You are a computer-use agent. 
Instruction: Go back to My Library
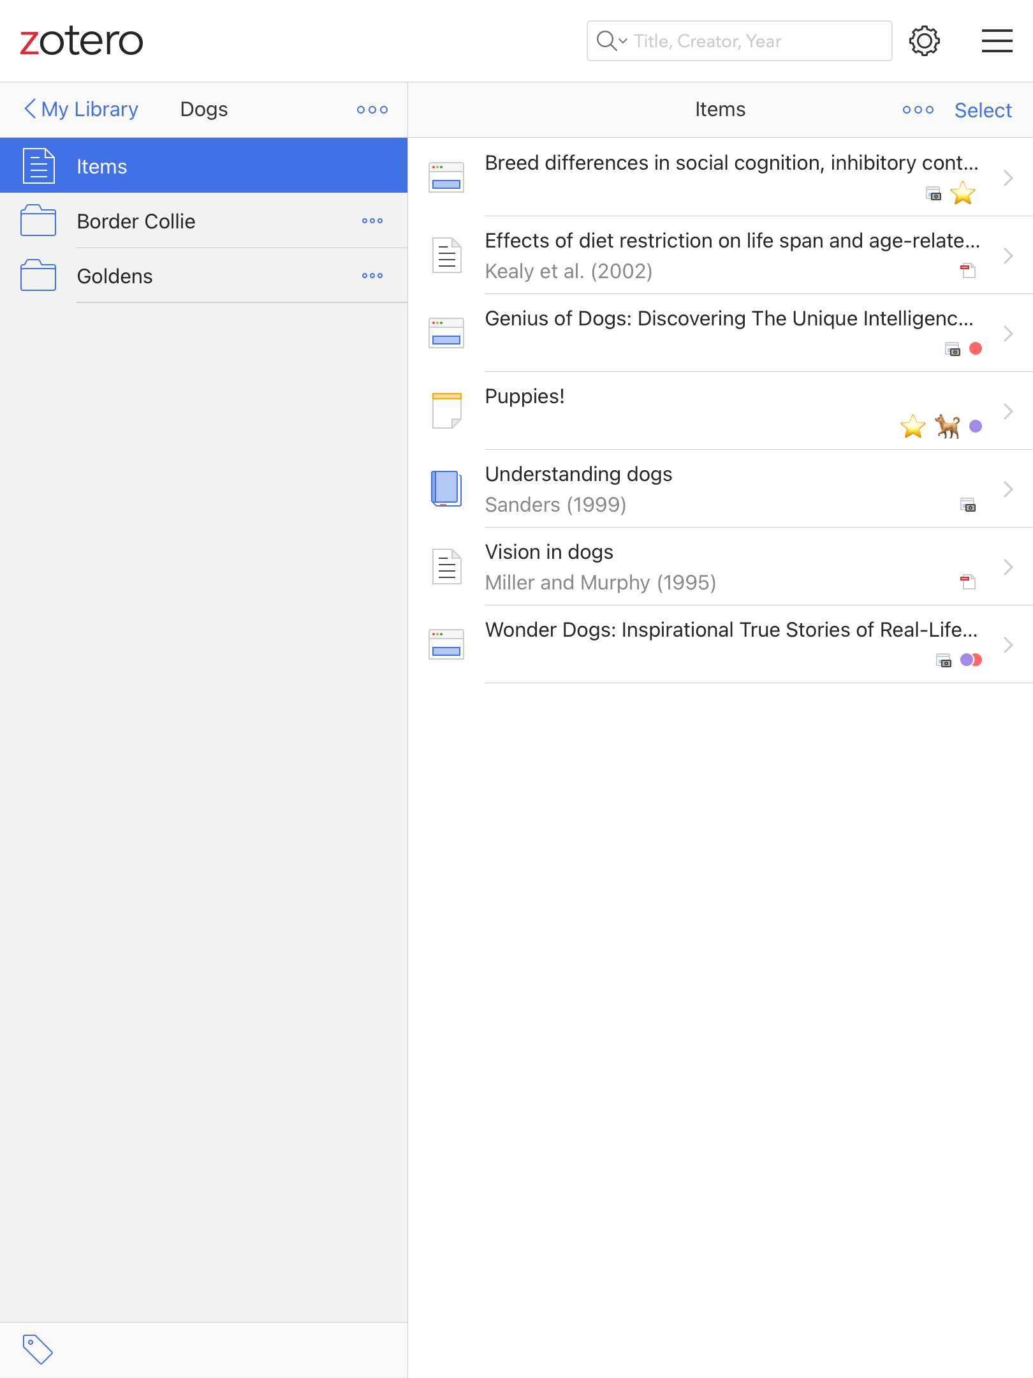(x=82, y=110)
